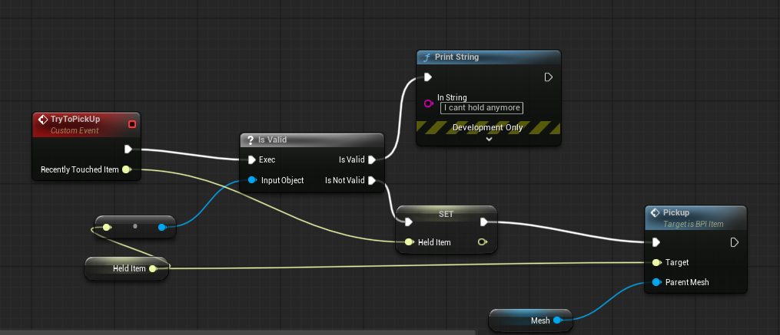Click Print String execution input pin
This screenshot has height=335, width=780.
pyautogui.click(x=428, y=77)
